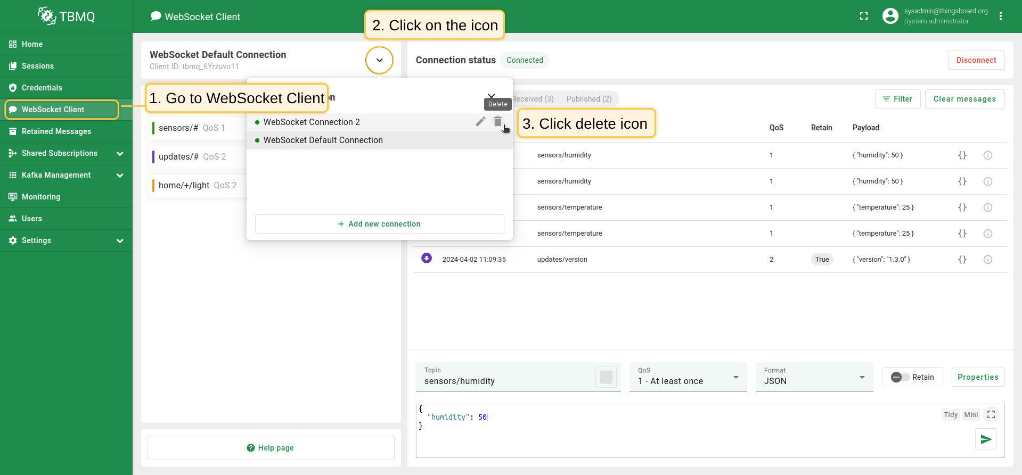Expand the payload editor to fullscreen

click(x=991, y=415)
